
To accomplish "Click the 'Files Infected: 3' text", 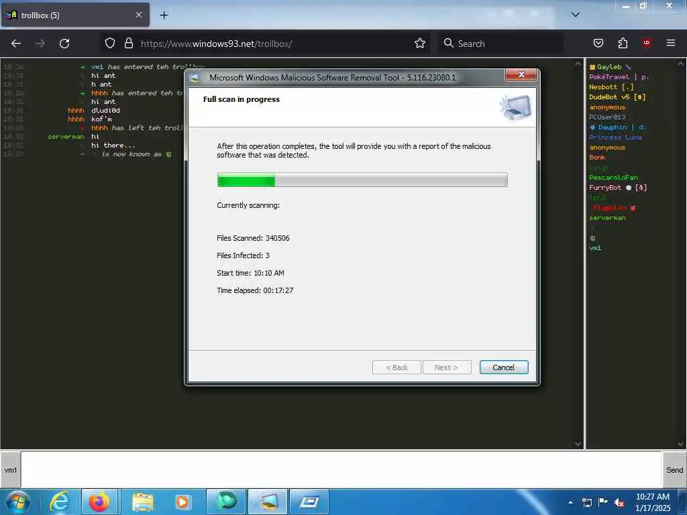I will tap(243, 255).
